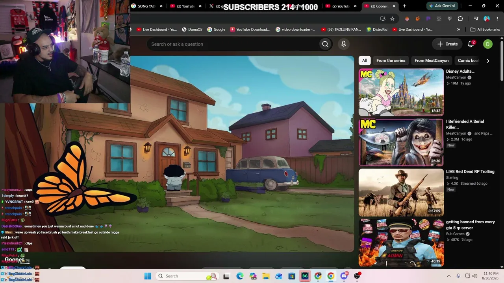504x283 pixels.
Task: Open LIVE Red Dead RP Trolling thumbnail
Action: pos(401,193)
